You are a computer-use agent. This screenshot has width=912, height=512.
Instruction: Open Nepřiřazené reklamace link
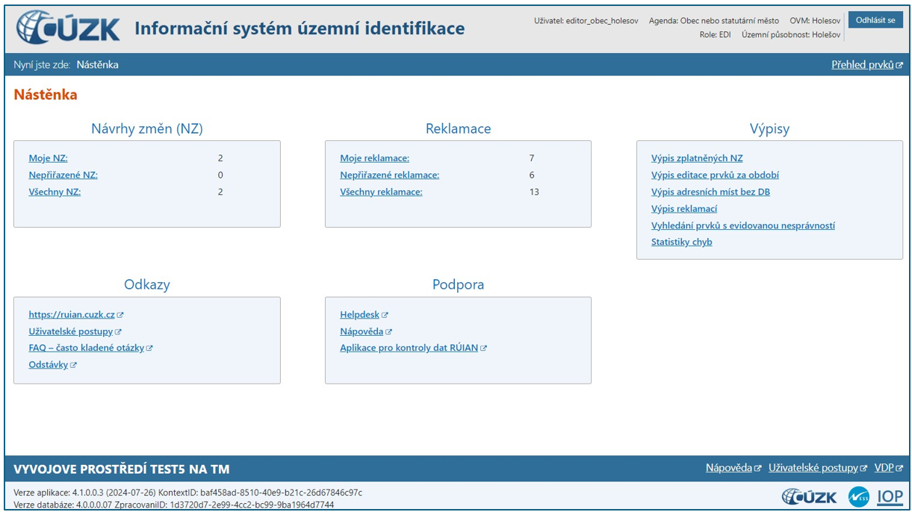389,175
